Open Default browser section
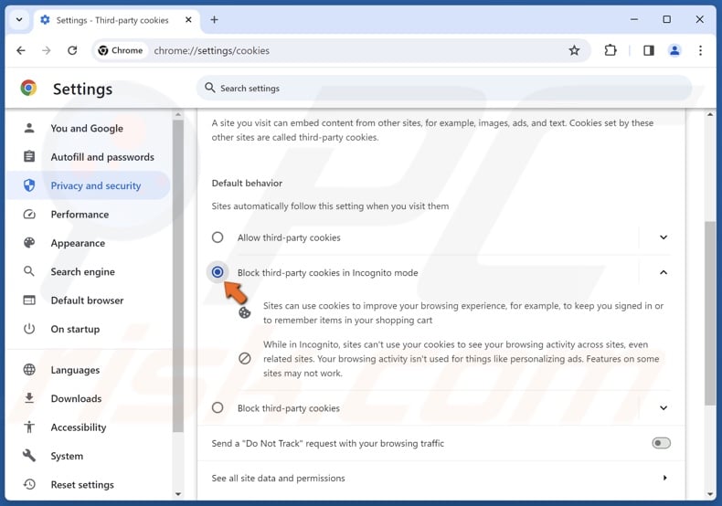Screen dimensions: 722x506 tap(88, 300)
